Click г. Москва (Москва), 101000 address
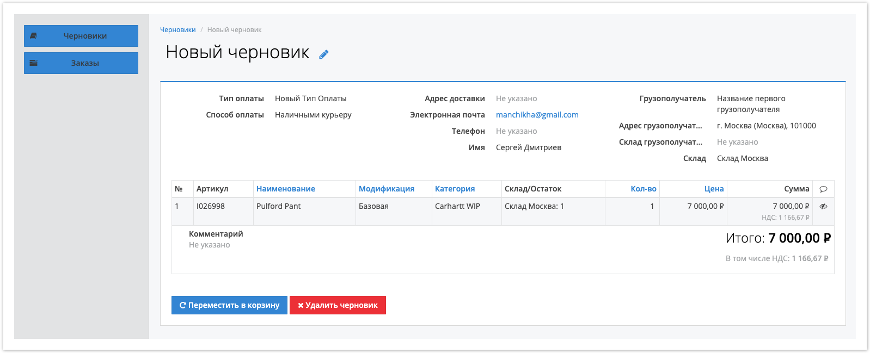870x353 pixels. click(x=767, y=126)
